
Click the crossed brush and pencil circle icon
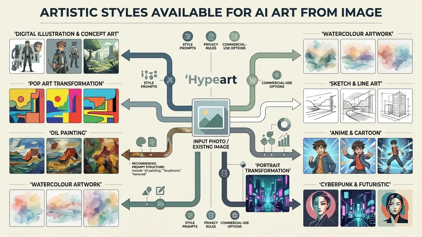(x=169, y=80)
